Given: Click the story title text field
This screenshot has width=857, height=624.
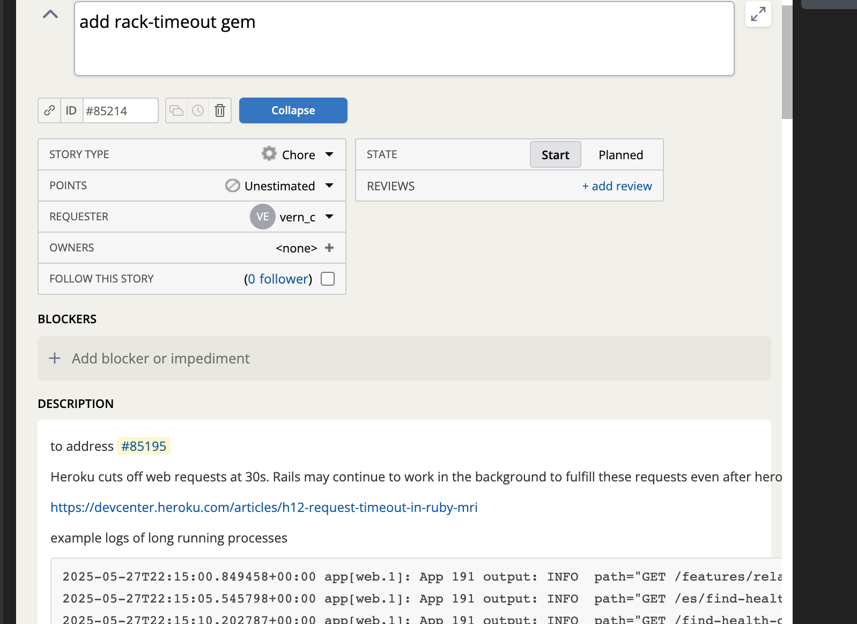Looking at the screenshot, I should pos(404,39).
